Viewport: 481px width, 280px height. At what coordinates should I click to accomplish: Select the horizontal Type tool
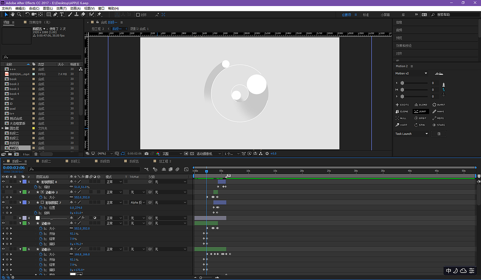pos(62,15)
